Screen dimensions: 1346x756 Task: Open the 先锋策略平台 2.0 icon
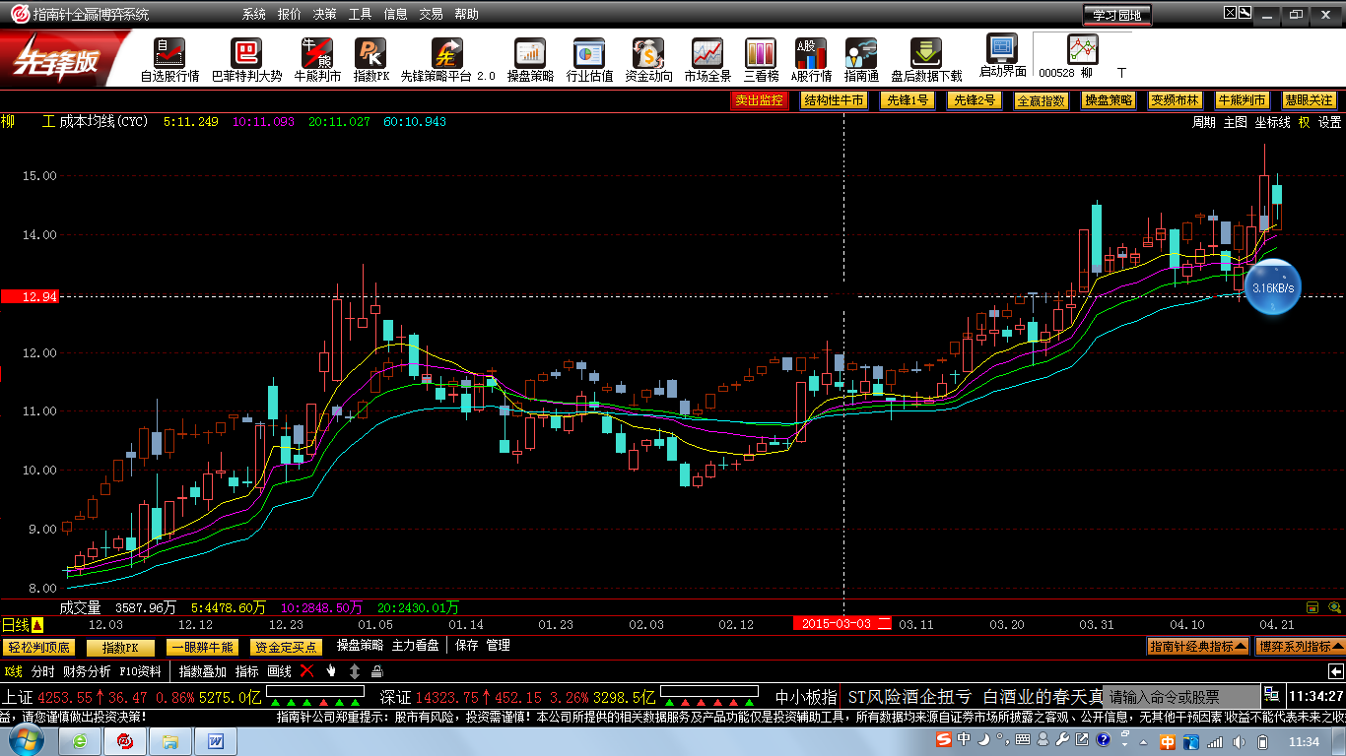pyautogui.click(x=447, y=54)
